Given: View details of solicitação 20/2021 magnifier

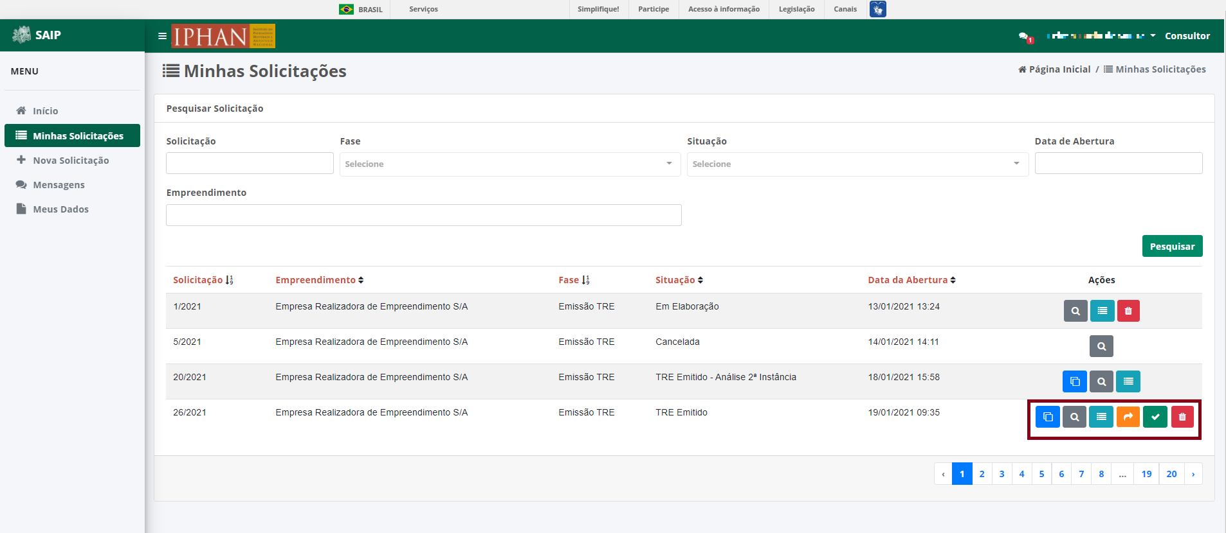Looking at the screenshot, I should [1101, 381].
